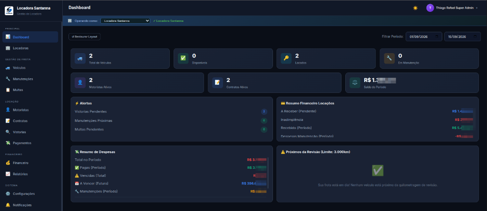Open Financeiro sidebar link
The width and height of the screenshot is (487, 211).
30,163
